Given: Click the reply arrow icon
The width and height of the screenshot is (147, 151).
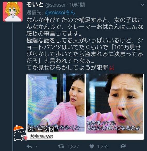Looking at the screenshot, I should click(29, 146).
